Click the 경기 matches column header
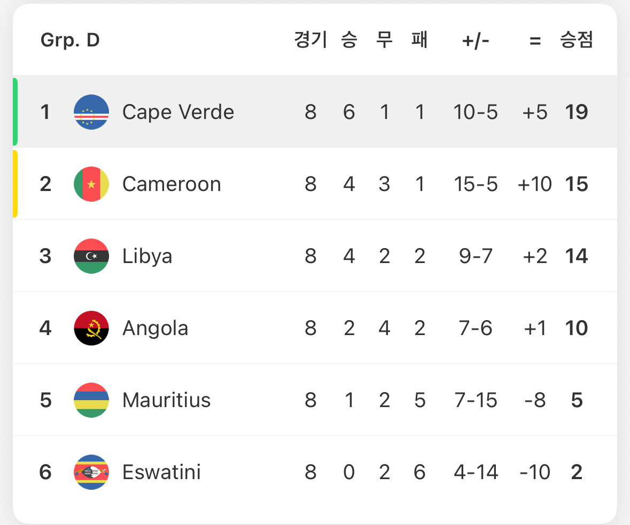The height and width of the screenshot is (525, 630). tap(310, 41)
